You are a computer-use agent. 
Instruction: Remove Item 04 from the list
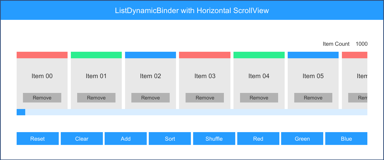(x=259, y=98)
